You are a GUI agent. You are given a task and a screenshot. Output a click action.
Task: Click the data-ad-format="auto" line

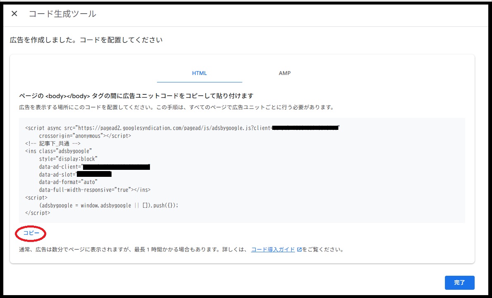69,182
